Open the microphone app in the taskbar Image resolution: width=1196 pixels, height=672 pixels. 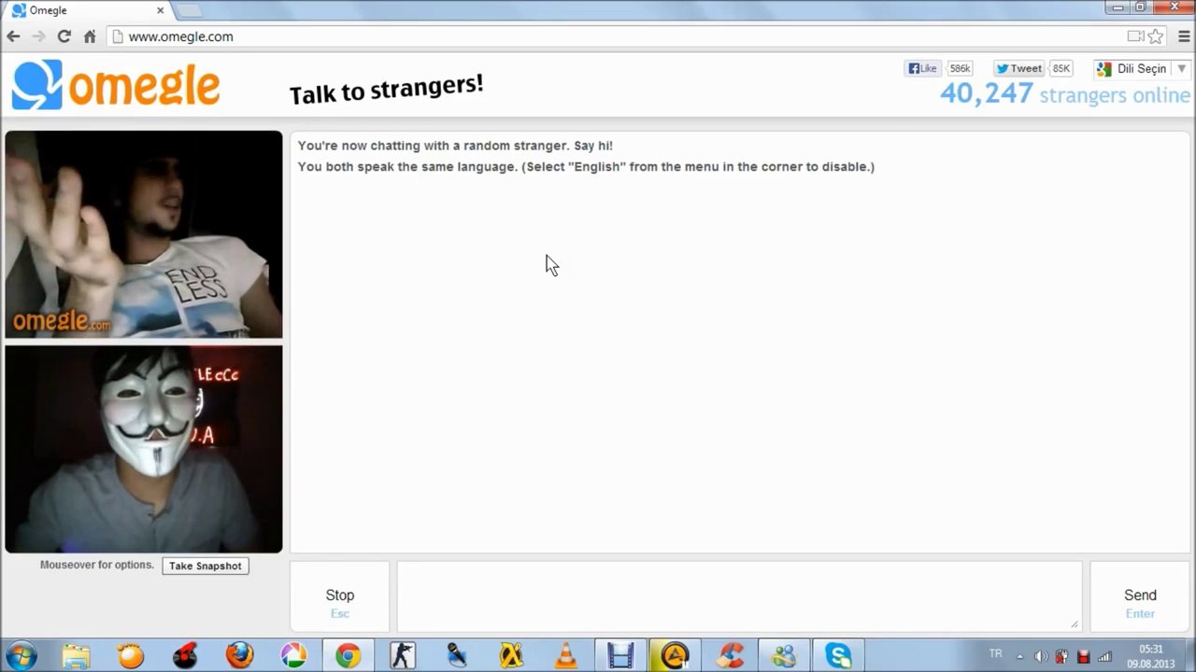click(x=457, y=655)
